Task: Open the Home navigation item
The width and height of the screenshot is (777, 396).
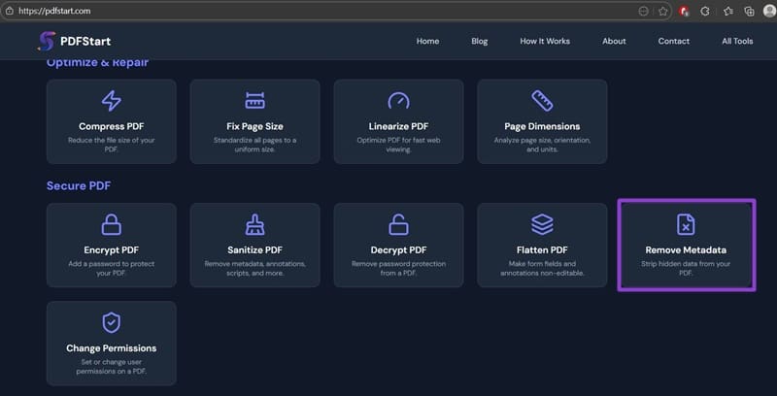Action: (x=427, y=41)
